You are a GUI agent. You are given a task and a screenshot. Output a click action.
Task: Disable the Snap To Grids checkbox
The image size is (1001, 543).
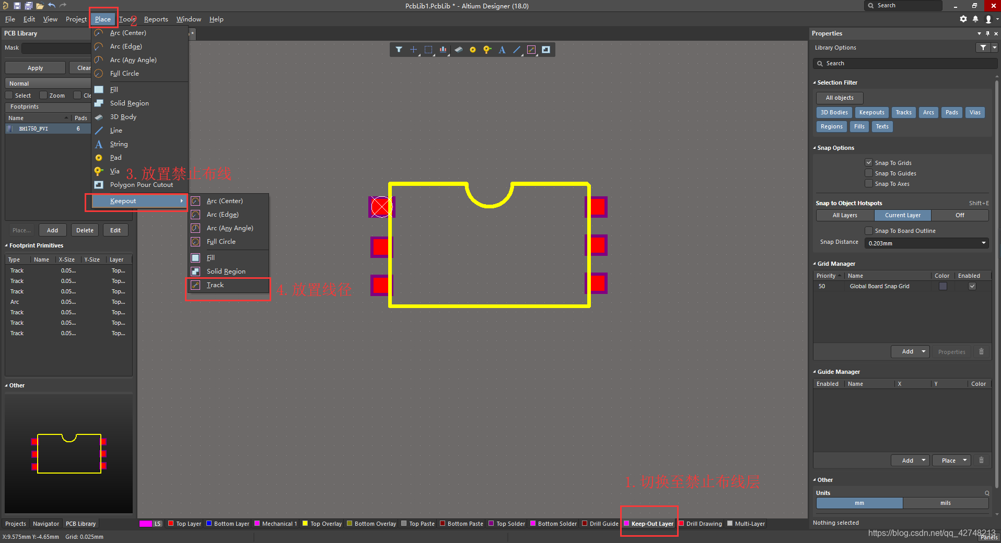[869, 162]
